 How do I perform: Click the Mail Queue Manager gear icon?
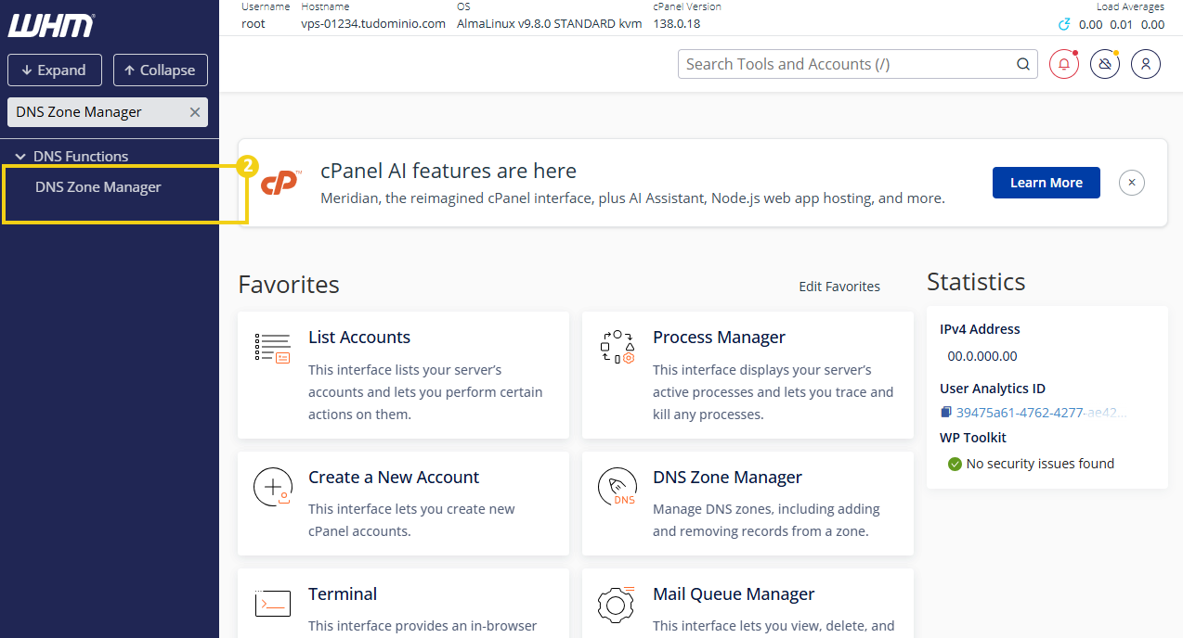617,604
